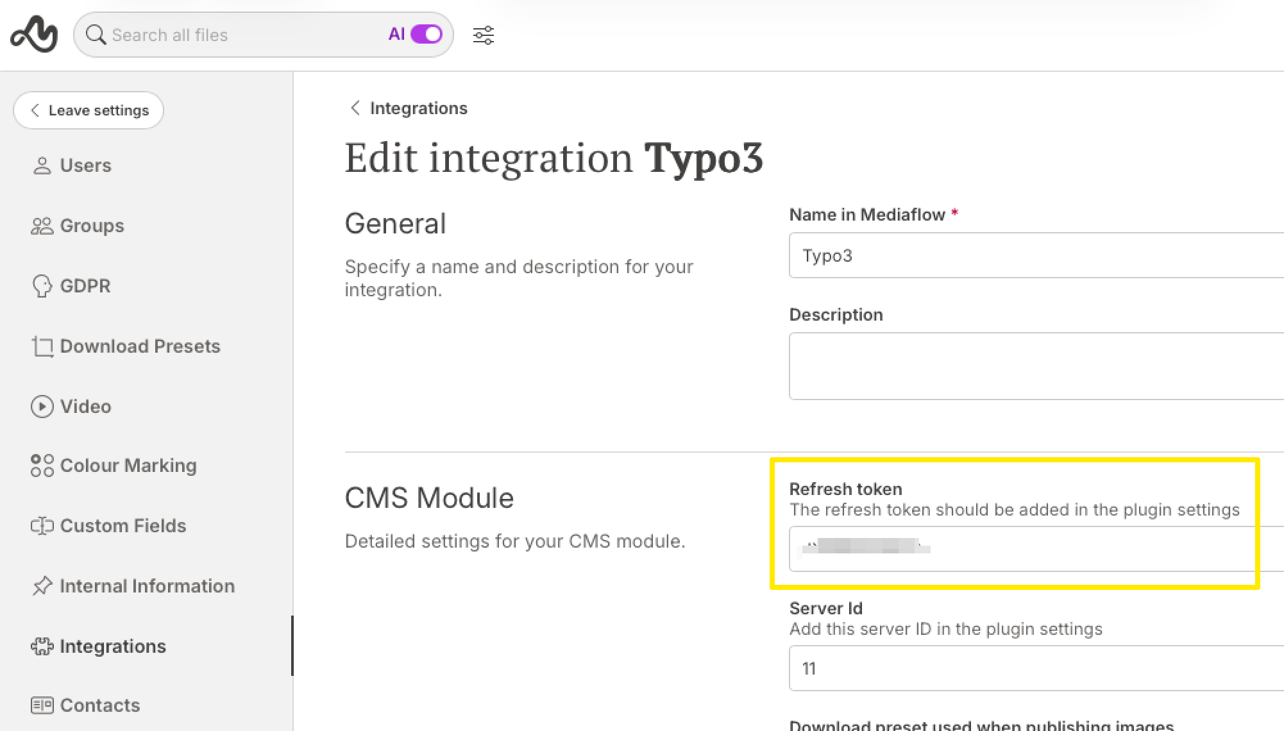The height and width of the screenshot is (731, 1284).
Task: Open Custom Fields settings
Action: [x=122, y=526]
